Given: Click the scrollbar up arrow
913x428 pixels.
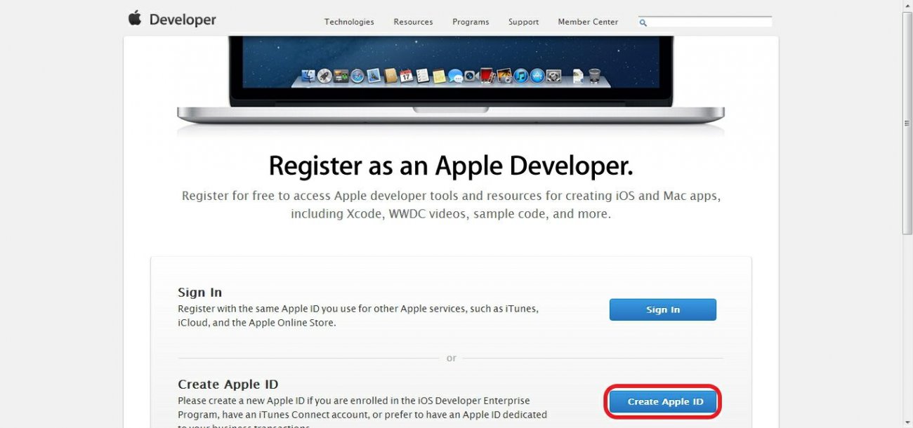Looking at the screenshot, I should (907, 6).
